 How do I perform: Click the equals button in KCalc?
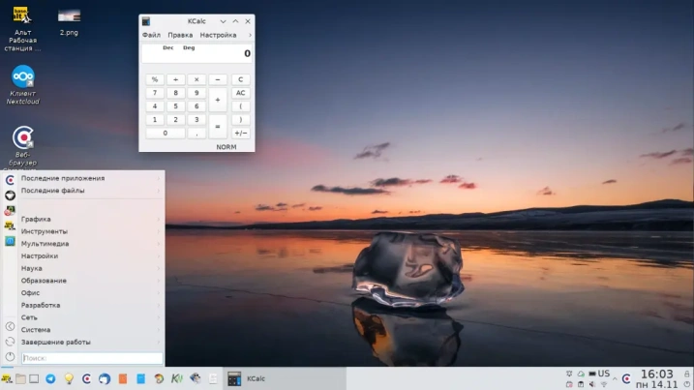point(218,126)
